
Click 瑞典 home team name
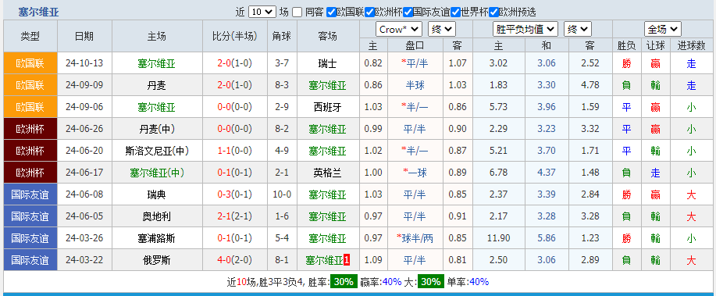pyautogui.click(x=157, y=194)
